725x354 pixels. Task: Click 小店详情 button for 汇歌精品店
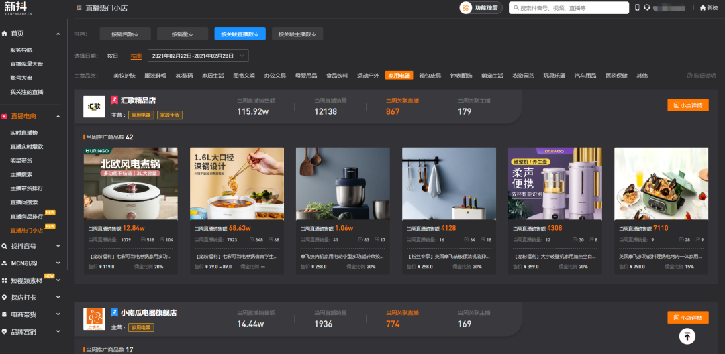[688, 105]
